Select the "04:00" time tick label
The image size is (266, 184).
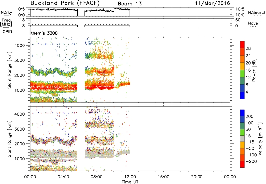pyautogui.click(x=63, y=177)
